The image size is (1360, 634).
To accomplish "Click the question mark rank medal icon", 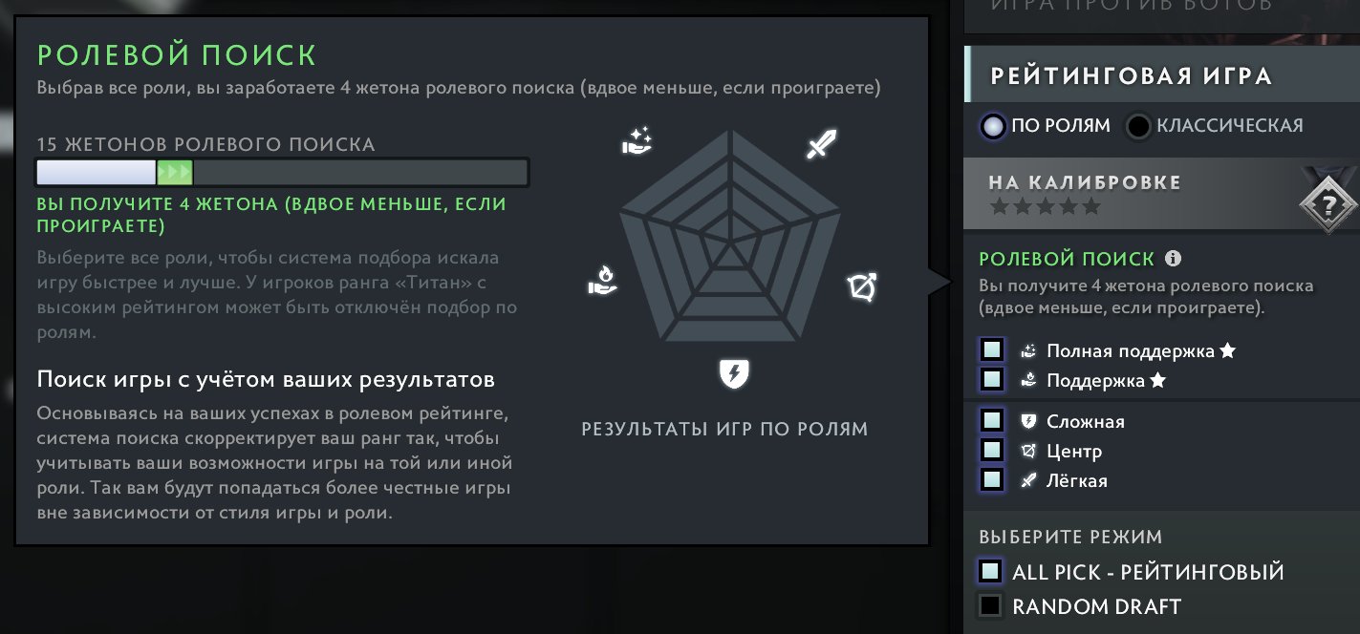I will tap(1329, 205).
